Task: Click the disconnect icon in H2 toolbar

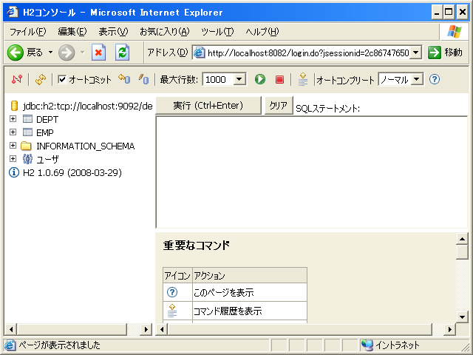Action: pos(17,79)
